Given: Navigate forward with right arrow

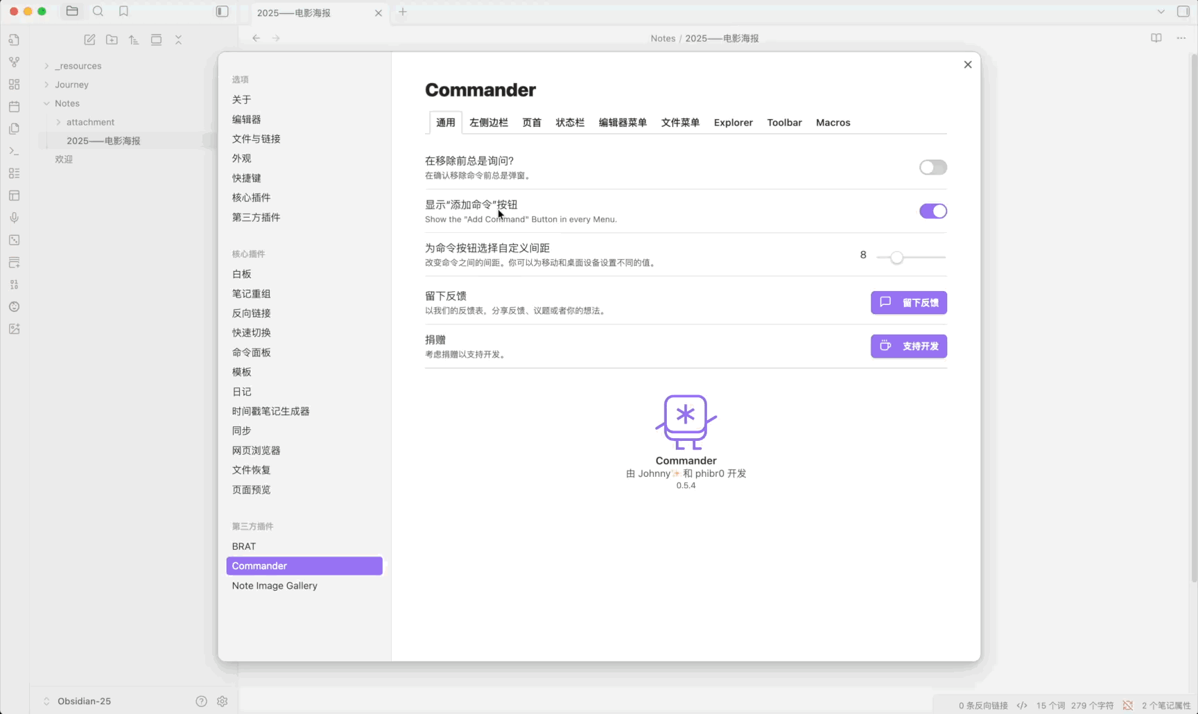Looking at the screenshot, I should tap(276, 38).
